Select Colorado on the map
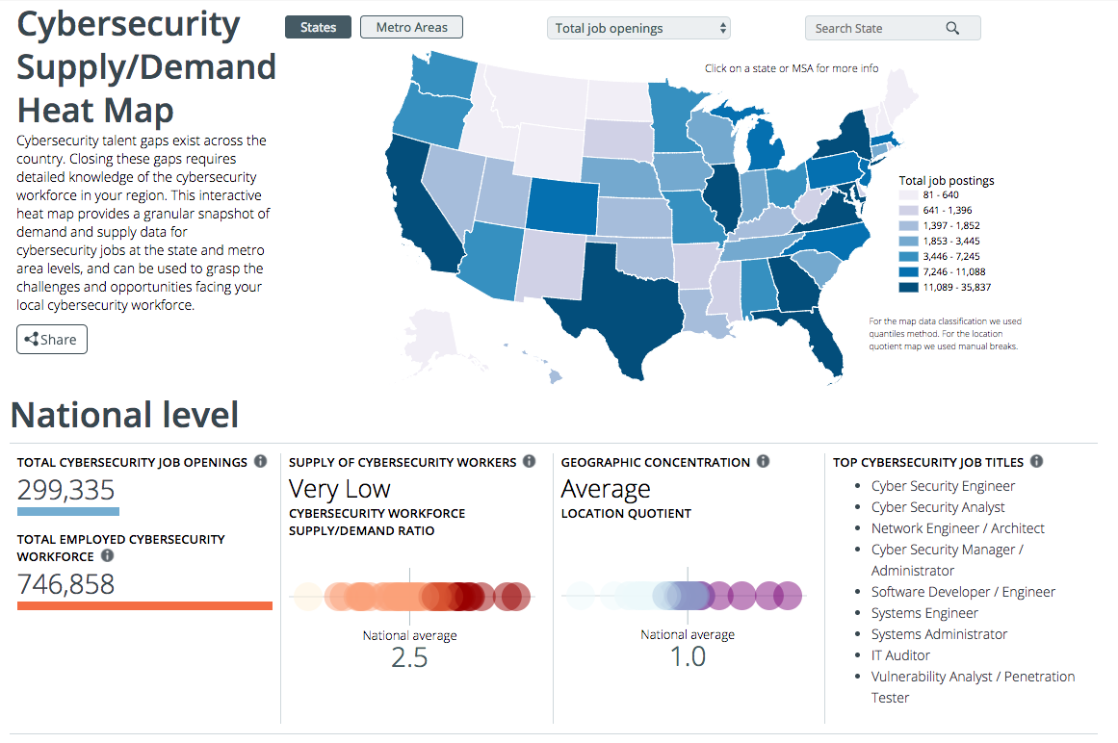 click(559, 206)
